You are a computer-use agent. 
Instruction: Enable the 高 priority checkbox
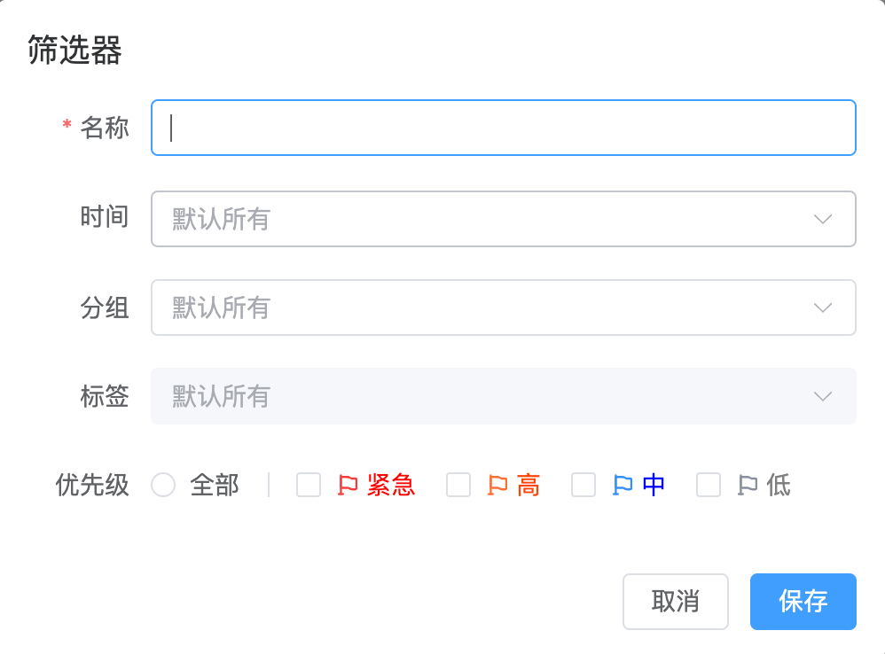pos(458,485)
